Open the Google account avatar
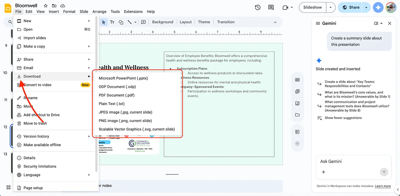This screenshot has width=400, height=196. tap(391, 7)
